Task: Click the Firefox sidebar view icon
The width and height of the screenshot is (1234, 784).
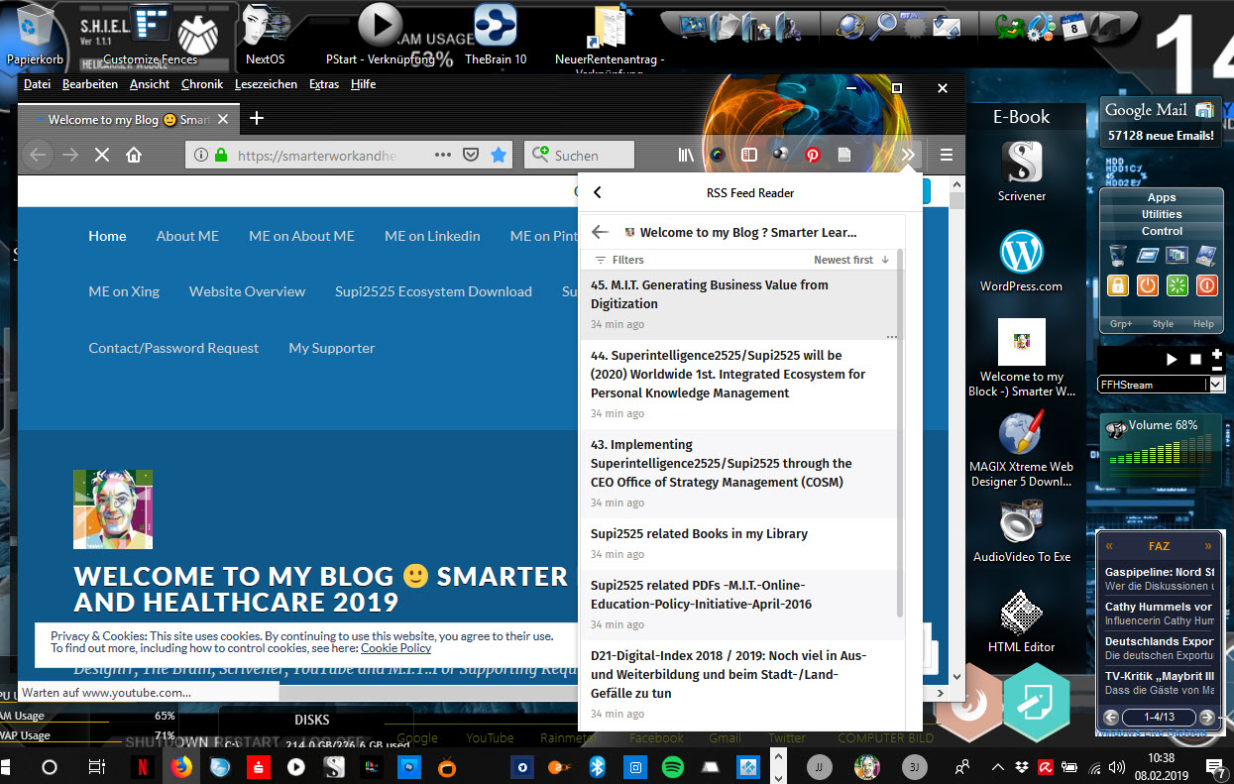Action: point(749,155)
